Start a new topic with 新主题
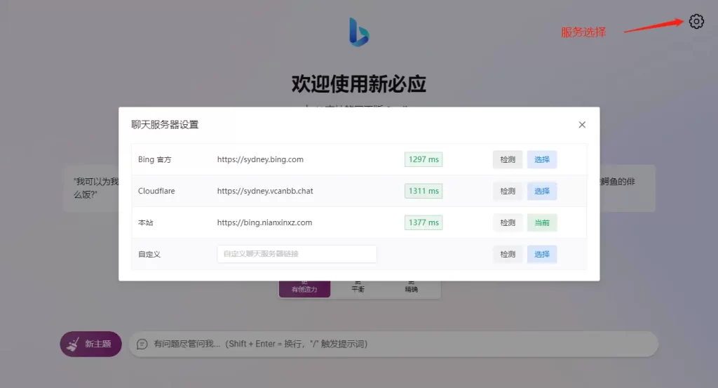The width and height of the screenshot is (718, 388). pos(90,344)
